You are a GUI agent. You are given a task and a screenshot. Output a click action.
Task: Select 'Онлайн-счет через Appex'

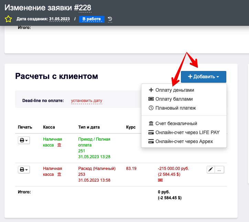click(184, 141)
